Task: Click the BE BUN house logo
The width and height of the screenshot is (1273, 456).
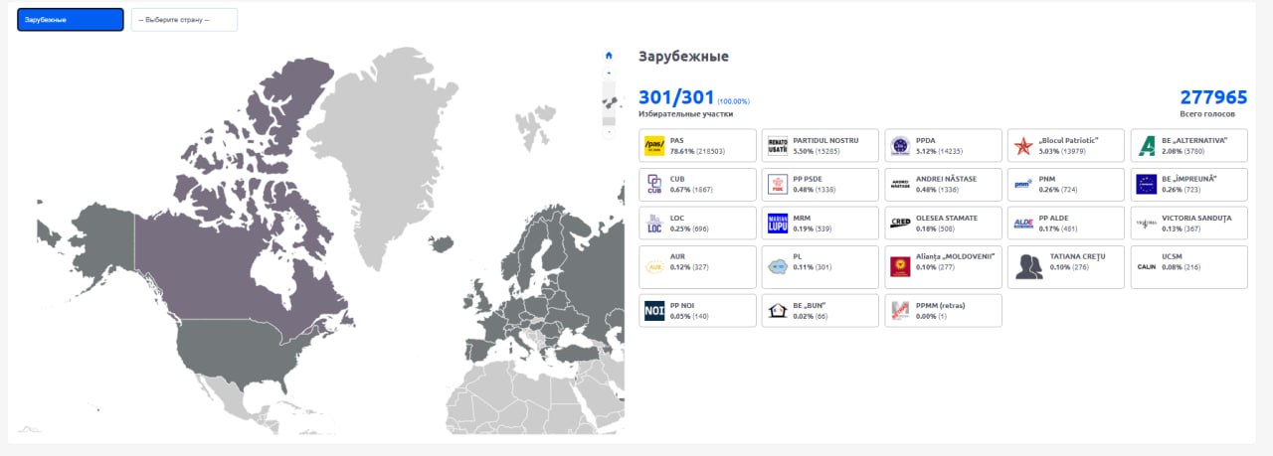Action: (778, 311)
